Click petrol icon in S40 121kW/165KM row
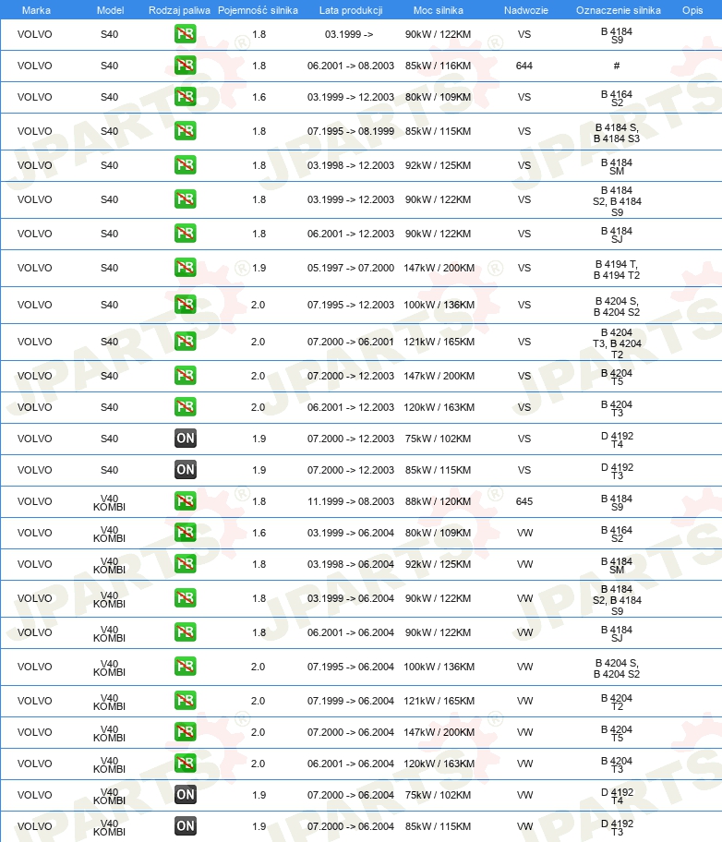The width and height of the screenshot is (722, 842). [186, 342]
